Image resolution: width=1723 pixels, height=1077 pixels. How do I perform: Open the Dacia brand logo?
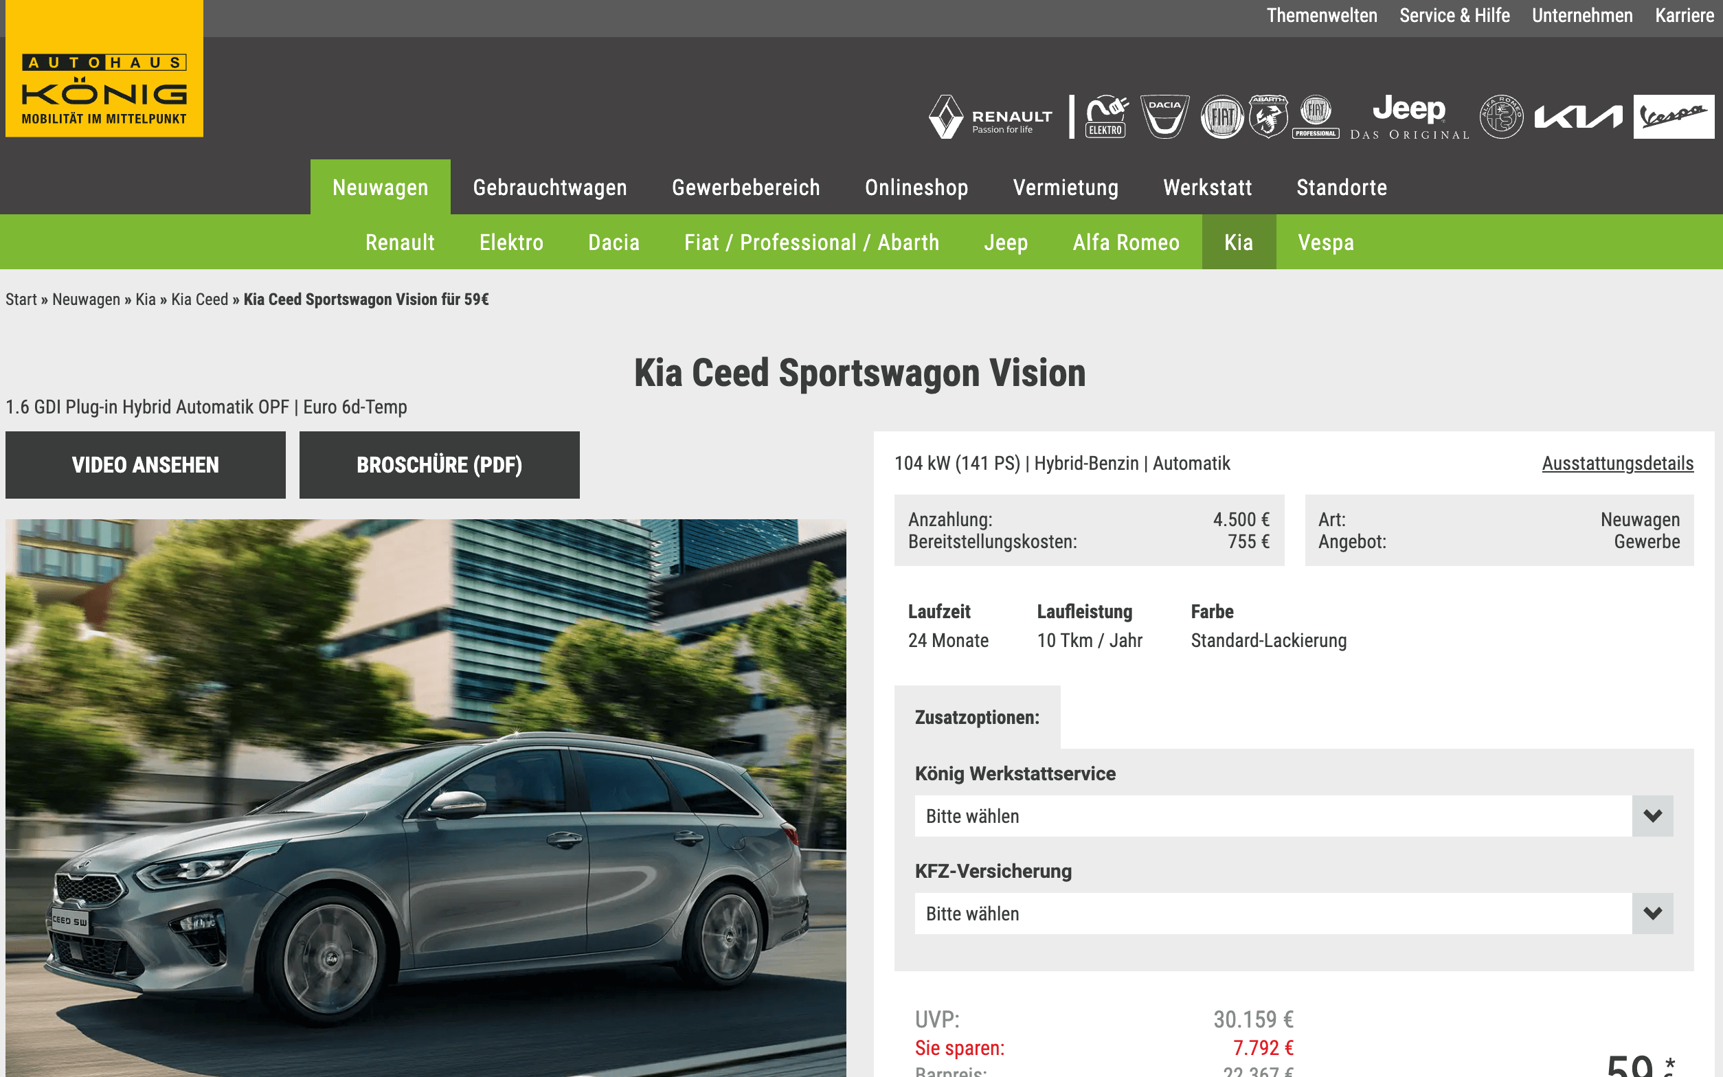pyautogui.click(x=1164, y=116)
